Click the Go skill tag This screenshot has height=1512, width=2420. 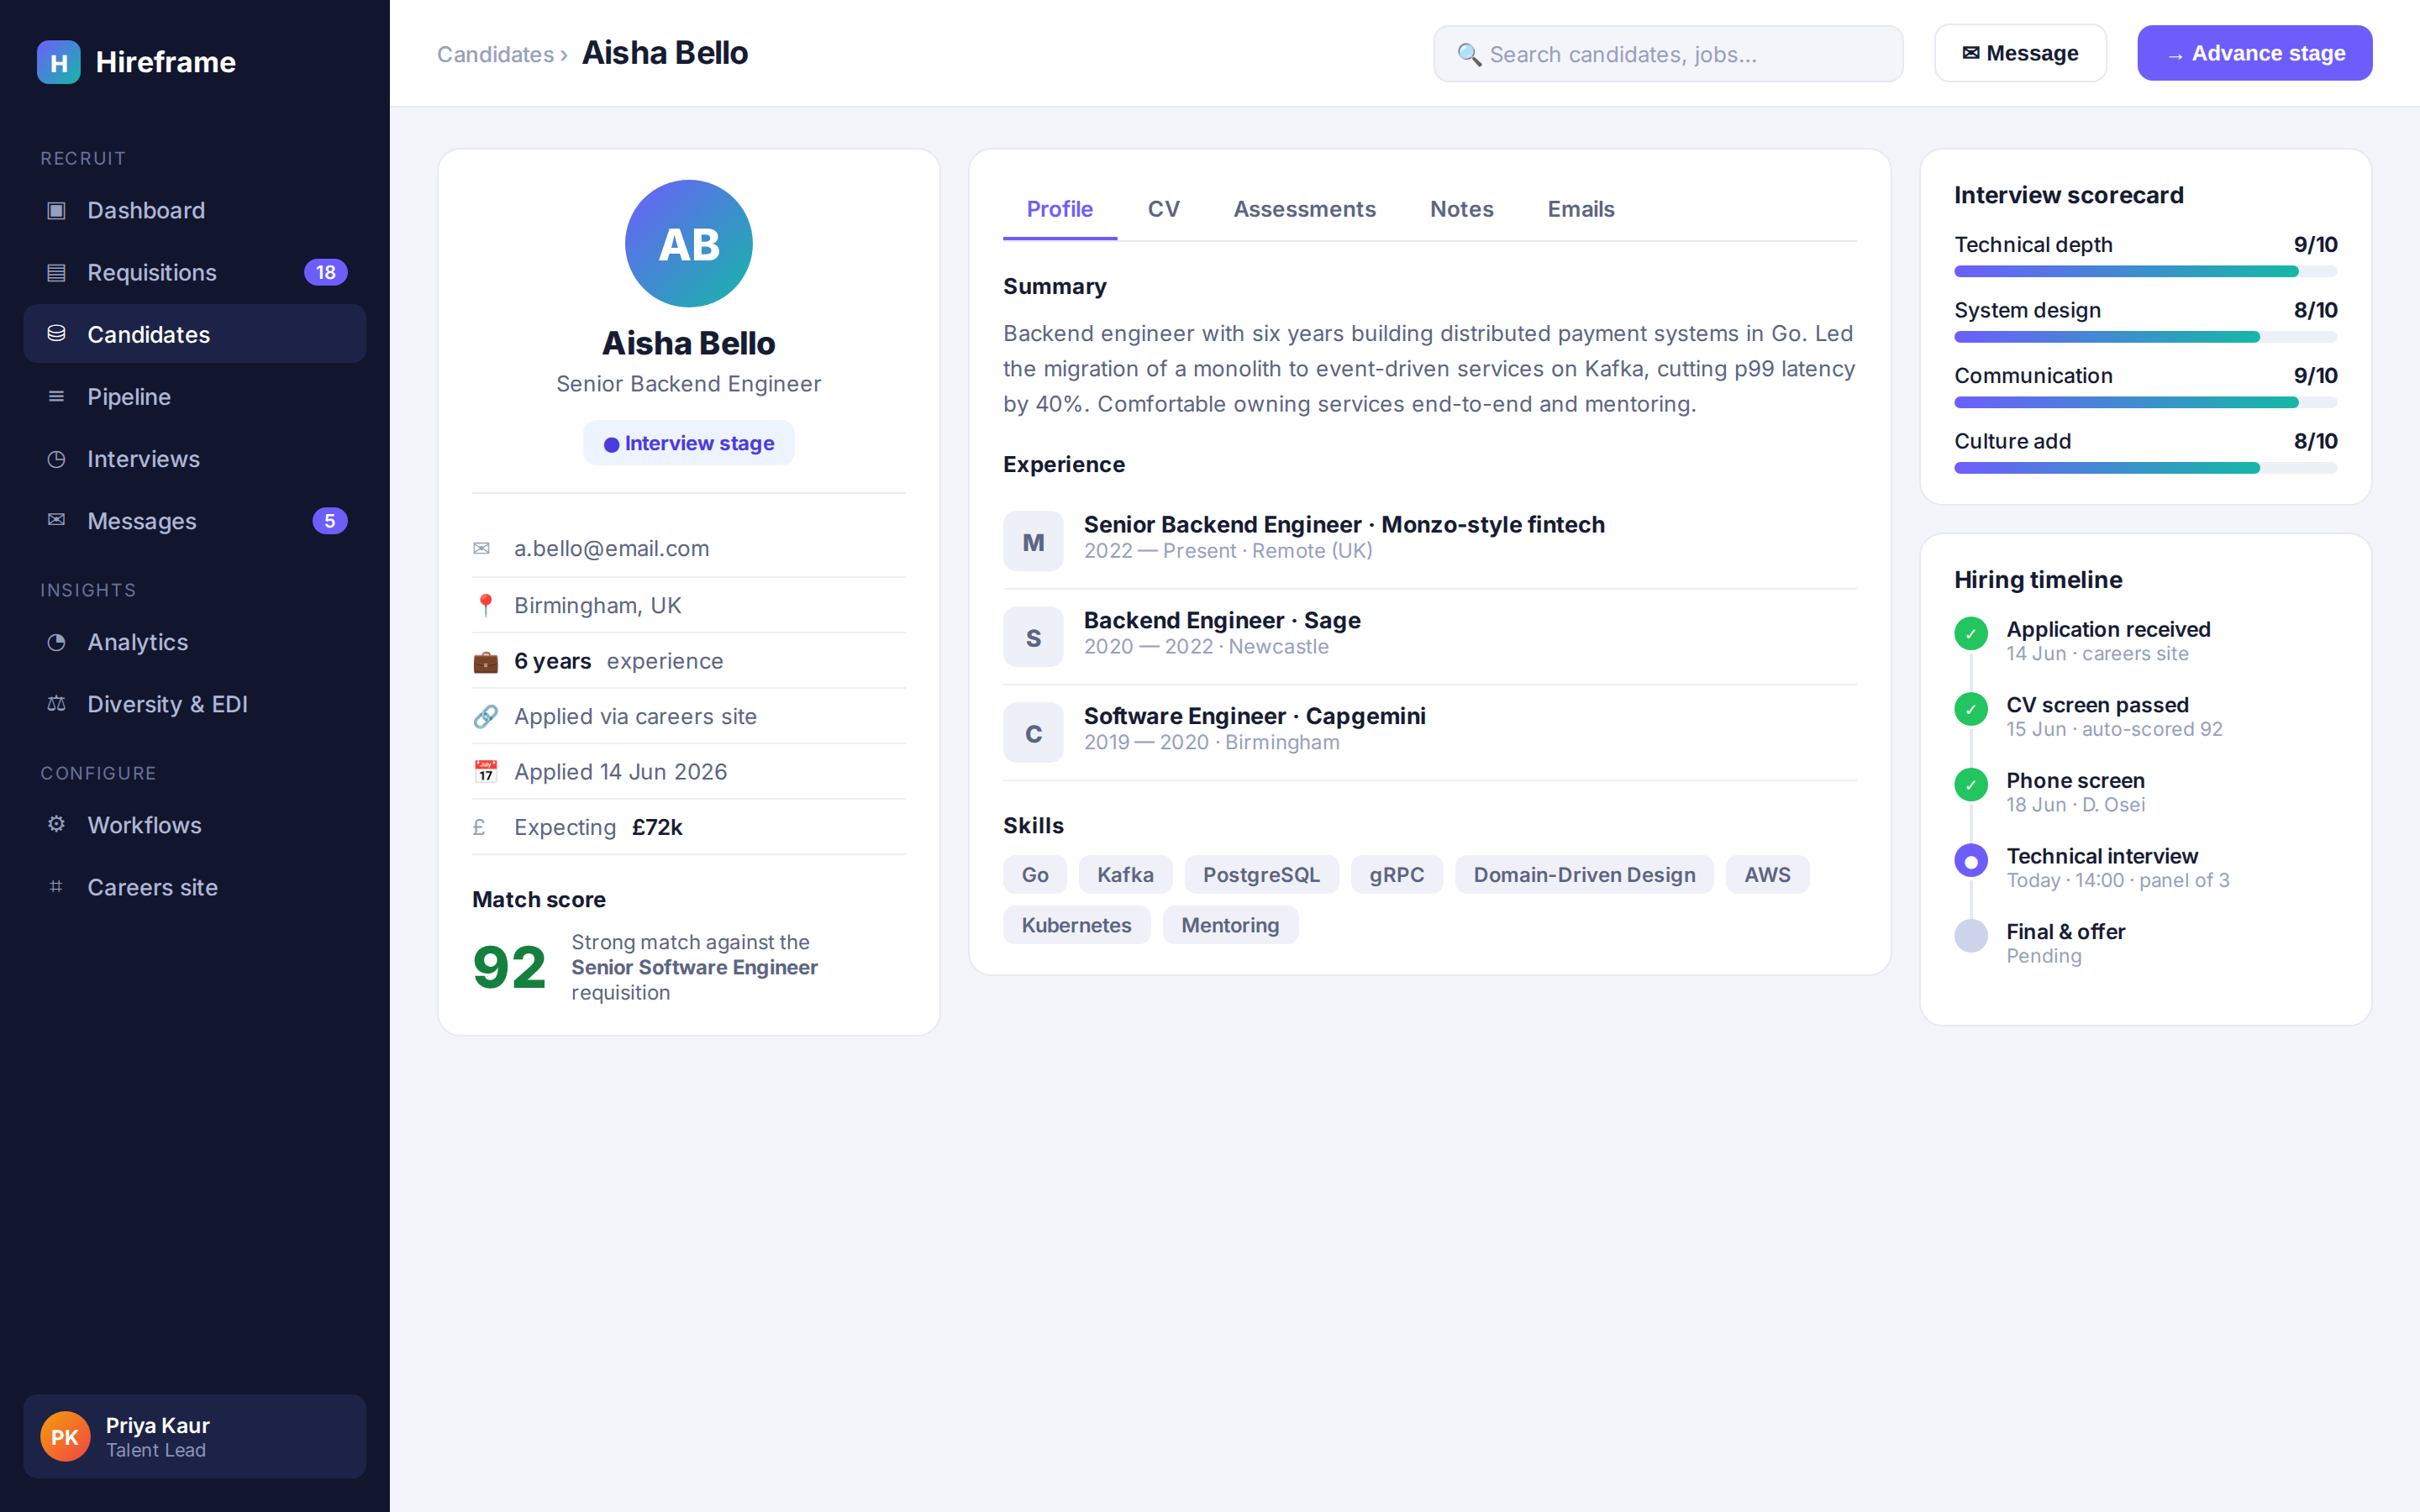coord(1035,874)
